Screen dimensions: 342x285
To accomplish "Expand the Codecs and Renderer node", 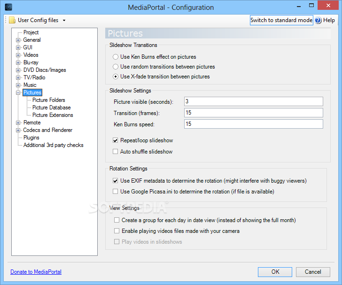I will [18, 130].
